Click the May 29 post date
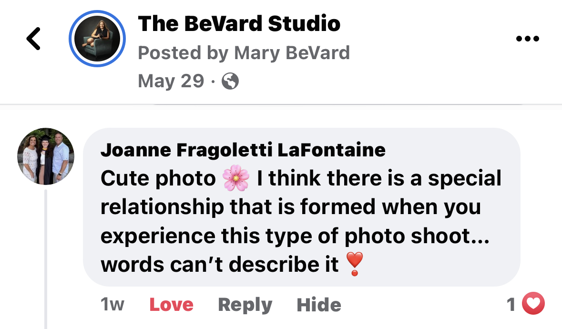562x329 pixels. (171, 82)
